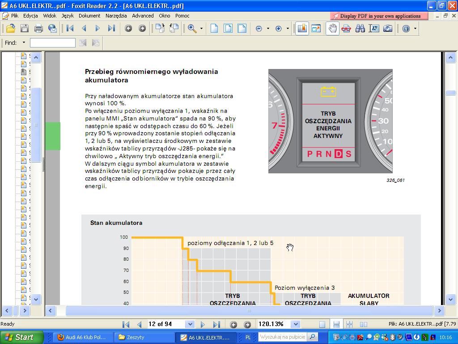458x344 pixels.
Task: Expand the zoom out dropdown arrow
Action: coord(268,28)
